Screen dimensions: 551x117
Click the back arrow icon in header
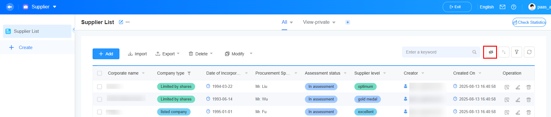10,7
